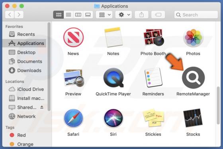Image resolution: width=223 pixels, height=149 pixels.
Task: Click the Photo Booth label text
Action: pos(153,53)
